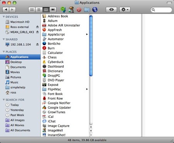Select the Google Notifier icon
The height and width of the screenshot is (143, 174).
point(44,103)
